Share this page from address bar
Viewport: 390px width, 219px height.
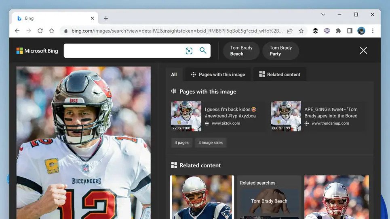289,31
